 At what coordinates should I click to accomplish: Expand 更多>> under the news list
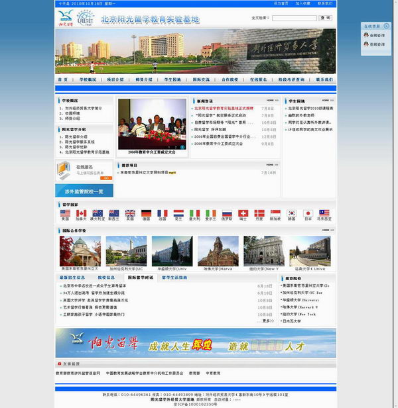point(267,321)
